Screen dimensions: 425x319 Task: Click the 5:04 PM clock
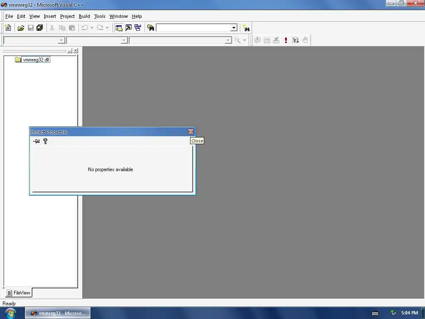click(x=410, y=313)
